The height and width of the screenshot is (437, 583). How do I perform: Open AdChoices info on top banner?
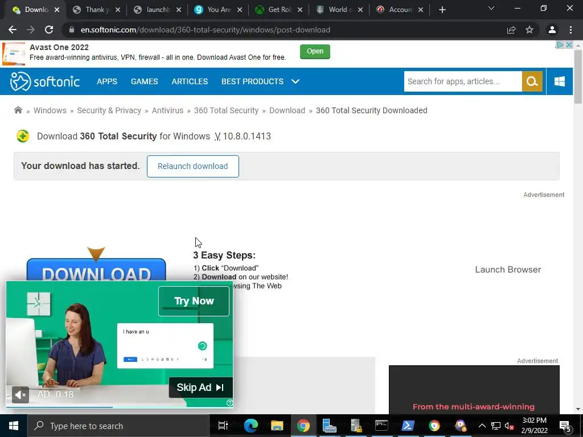[560, 45]
